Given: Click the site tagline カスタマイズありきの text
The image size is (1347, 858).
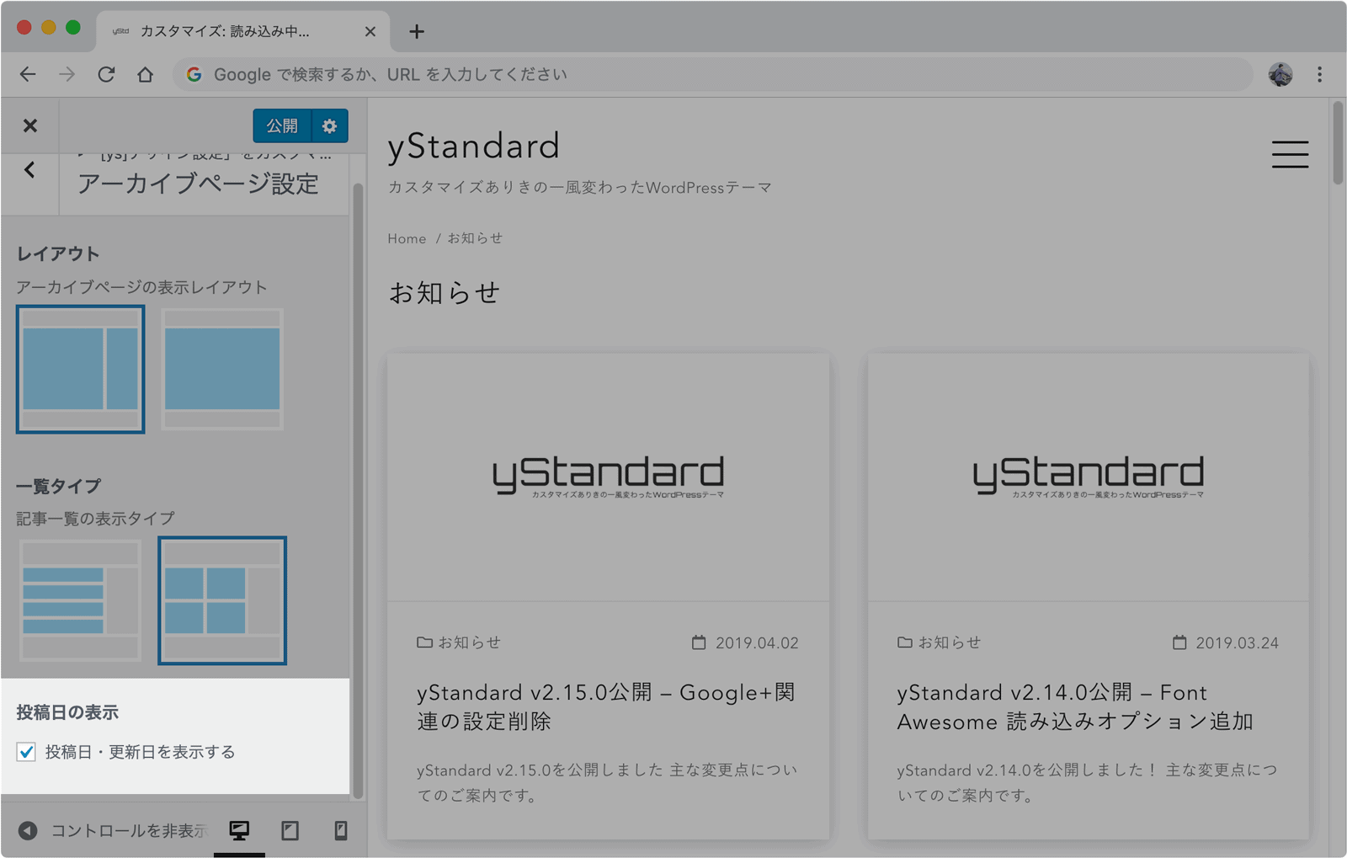Looking at the screenshot, I should click(x=579, y=188).
